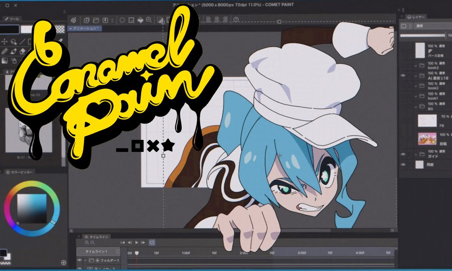Click the align right icon in the toolbar

pos(225,19)
